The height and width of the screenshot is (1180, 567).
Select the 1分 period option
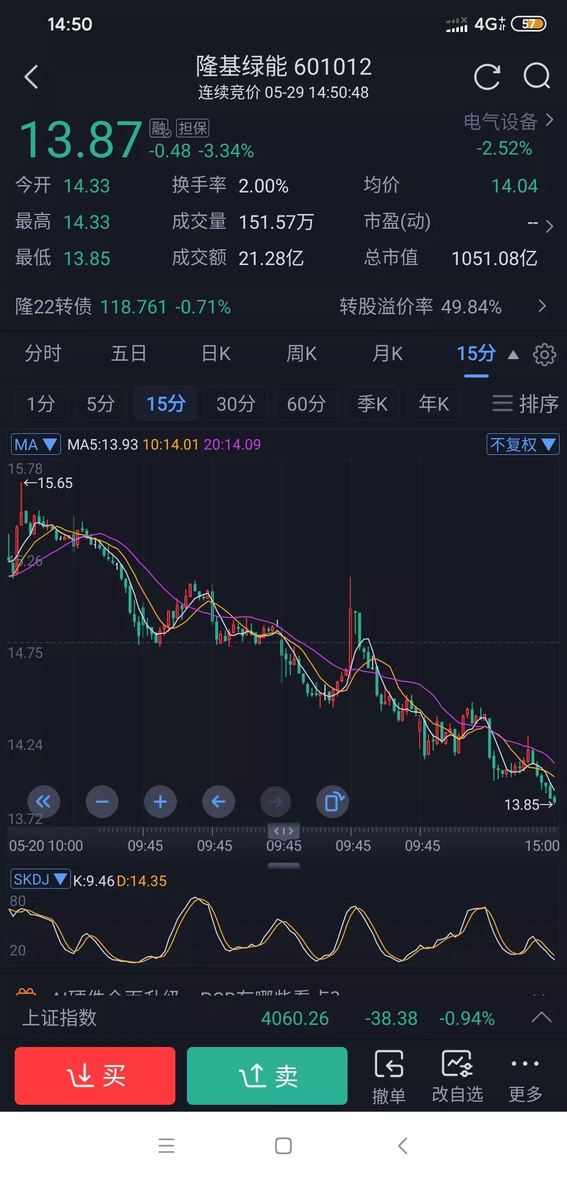(x=40, y=403)
